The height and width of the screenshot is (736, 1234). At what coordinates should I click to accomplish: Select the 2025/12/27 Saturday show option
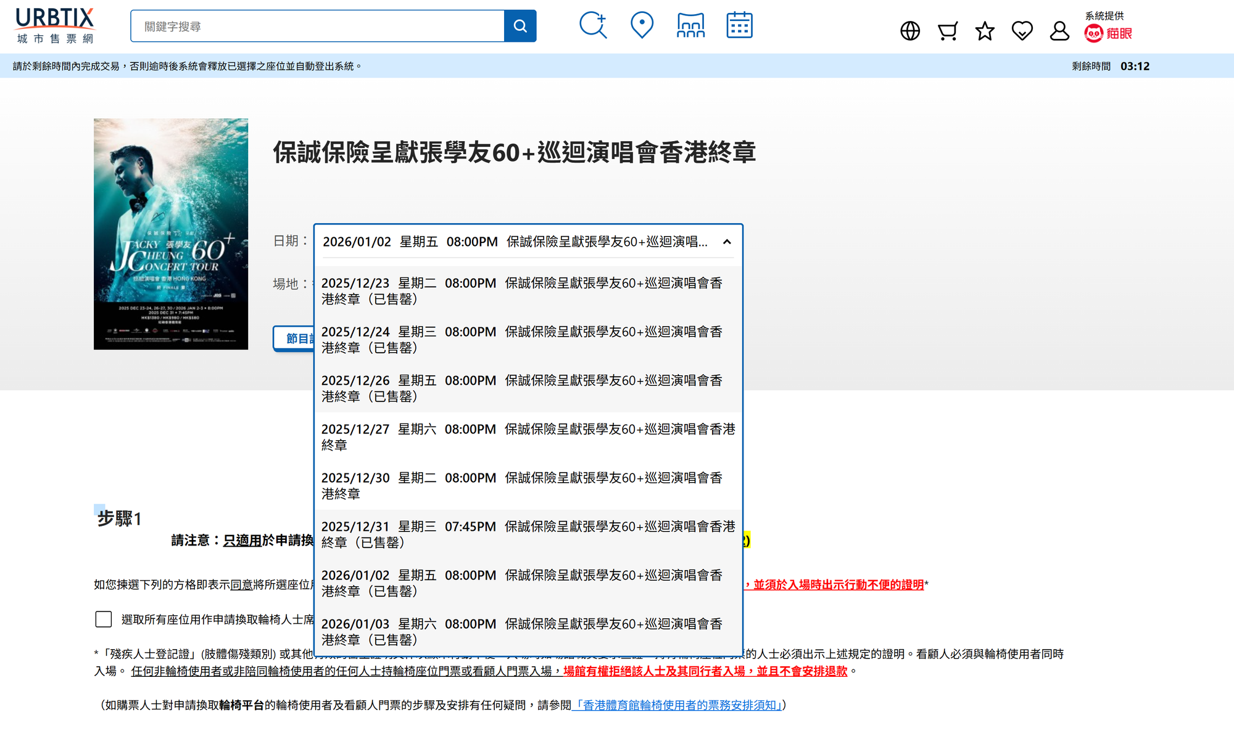pos(528,436)
